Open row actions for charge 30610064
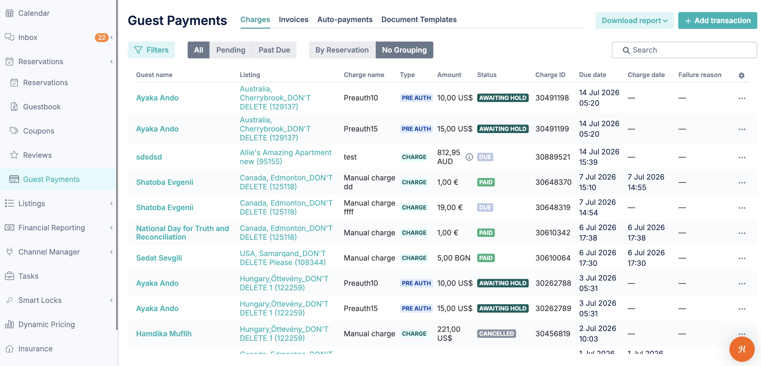 (742, 258)
